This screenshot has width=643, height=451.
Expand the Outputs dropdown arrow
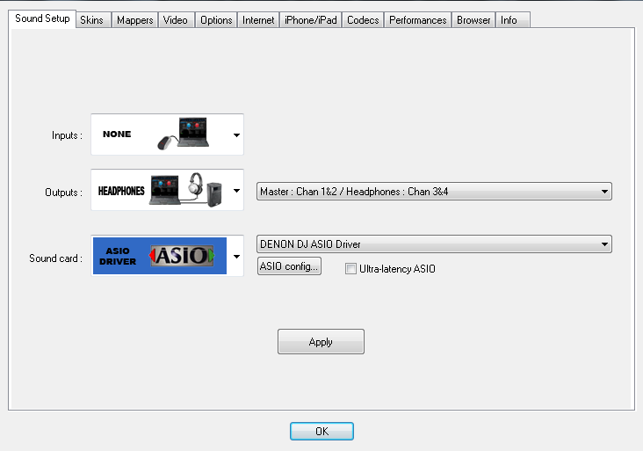(236, 191)
